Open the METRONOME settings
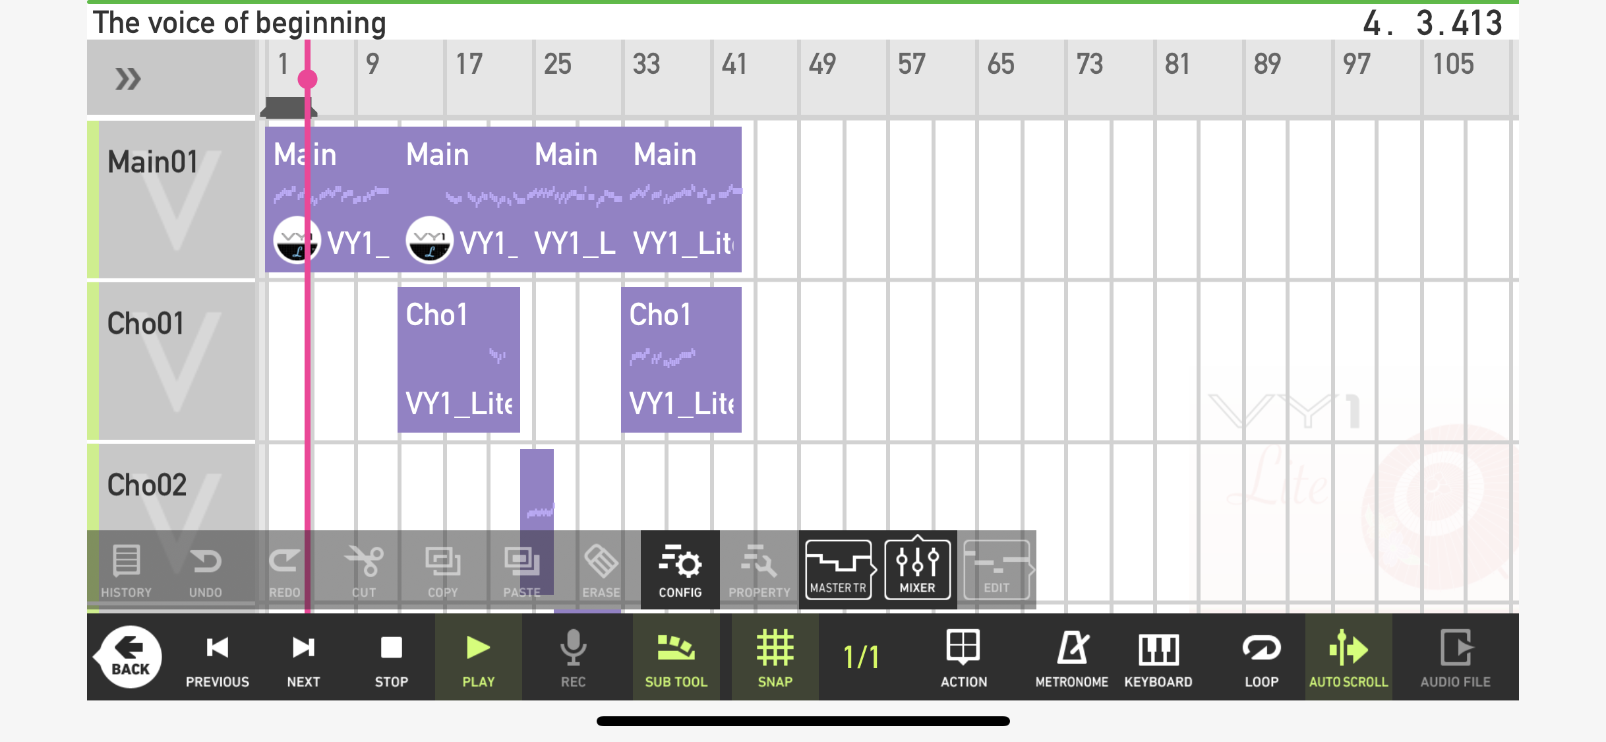1606x742 pixels. point(1071,658)
